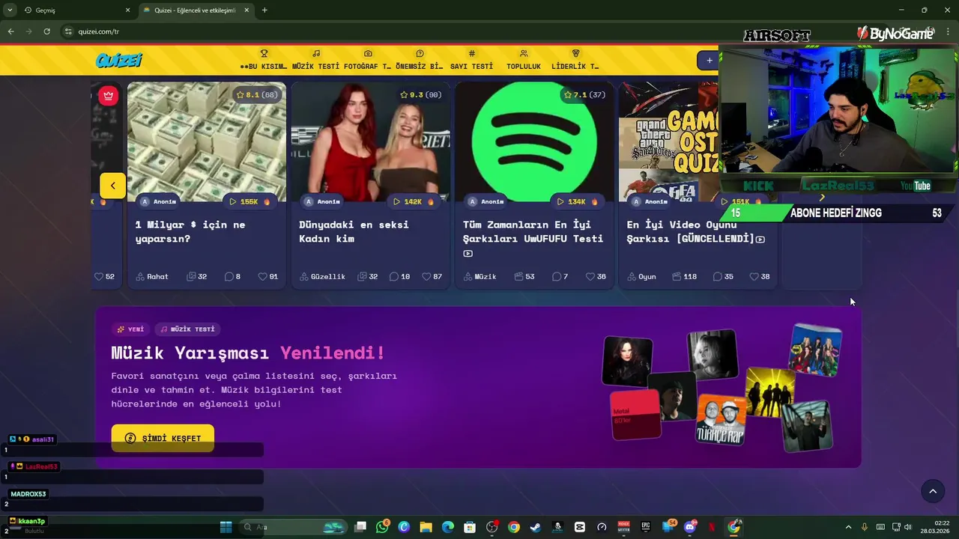
Task: Like the Spotify quiz heart with 36
Action: click(596, 276)
